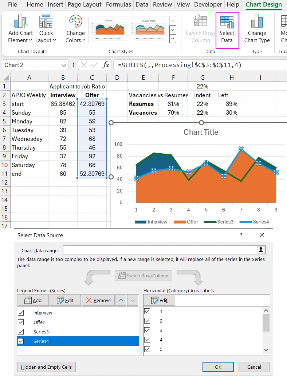Open the dialog Help question mark
287x376 pixels.
pos(241,236)
